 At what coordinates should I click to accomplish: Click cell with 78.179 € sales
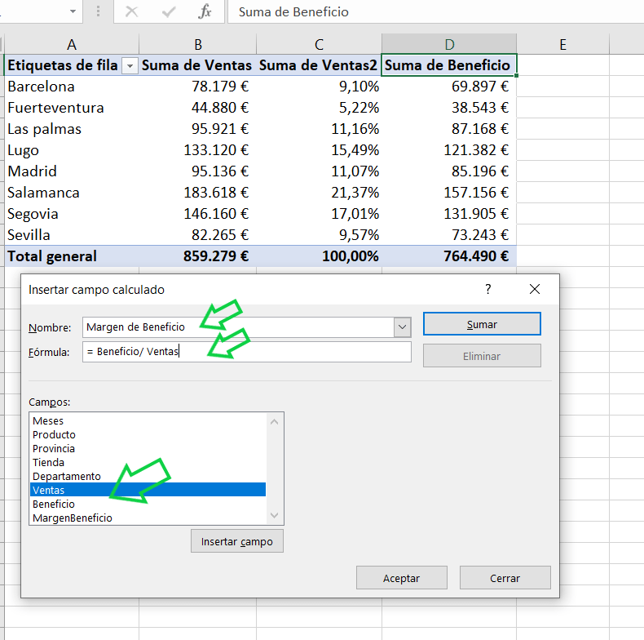tap(197, 87)
